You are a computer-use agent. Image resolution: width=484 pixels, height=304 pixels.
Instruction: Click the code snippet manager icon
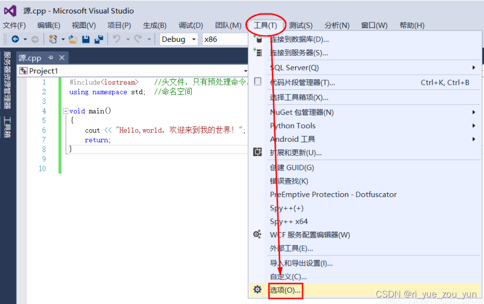click(x=257, y=81)
